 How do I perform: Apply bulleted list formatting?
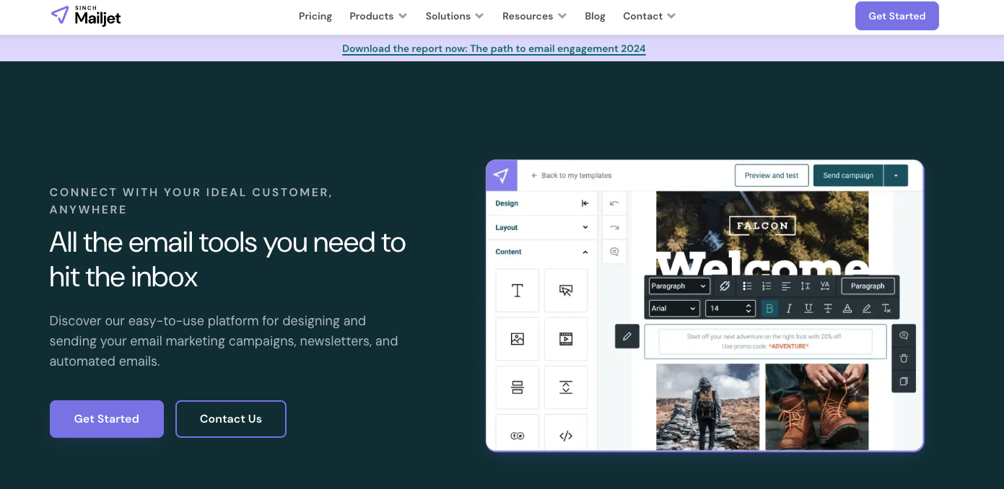(x=747, y=286)
